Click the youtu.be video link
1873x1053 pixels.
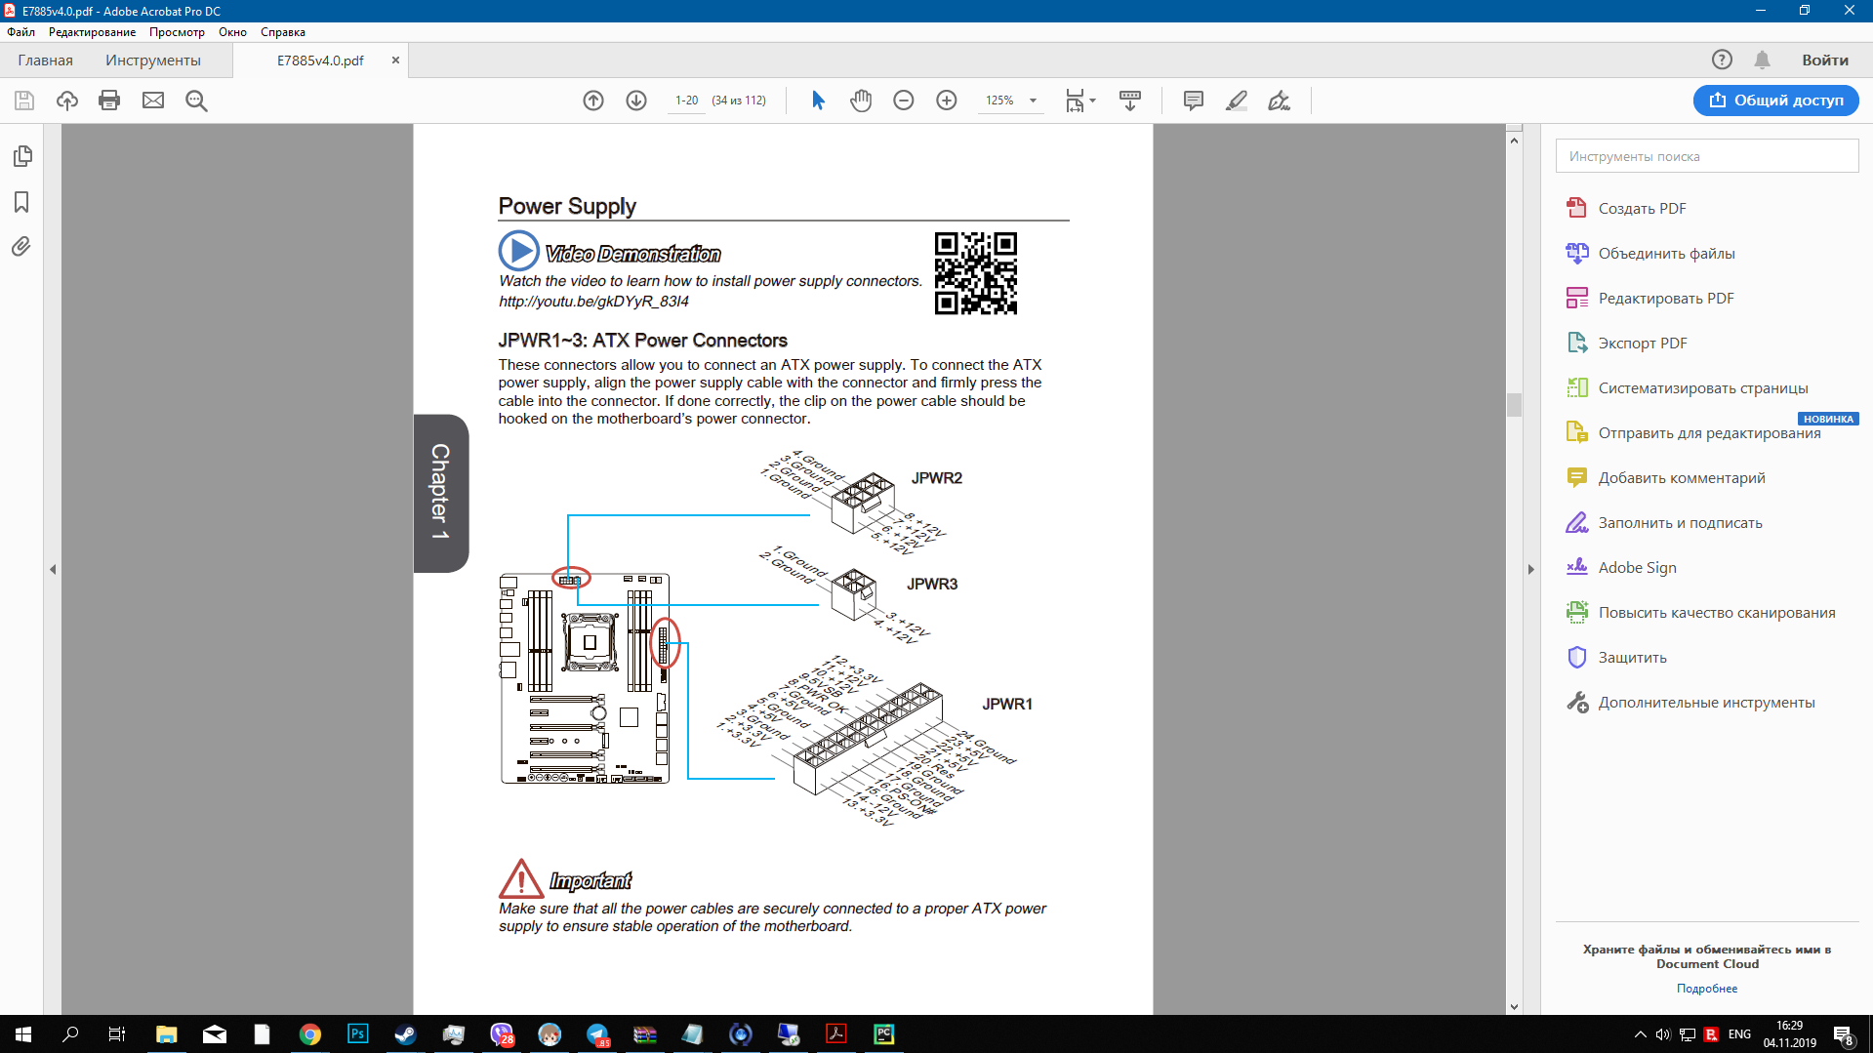tap(593, 302)
